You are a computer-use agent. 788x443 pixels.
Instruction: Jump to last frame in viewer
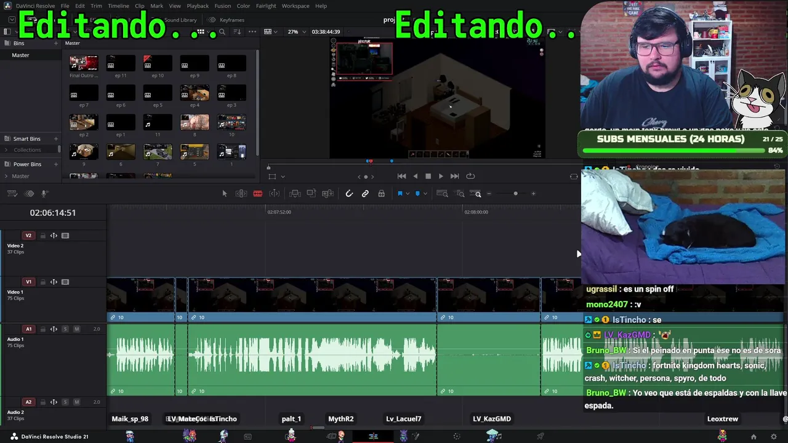click(x=454, y=176)
